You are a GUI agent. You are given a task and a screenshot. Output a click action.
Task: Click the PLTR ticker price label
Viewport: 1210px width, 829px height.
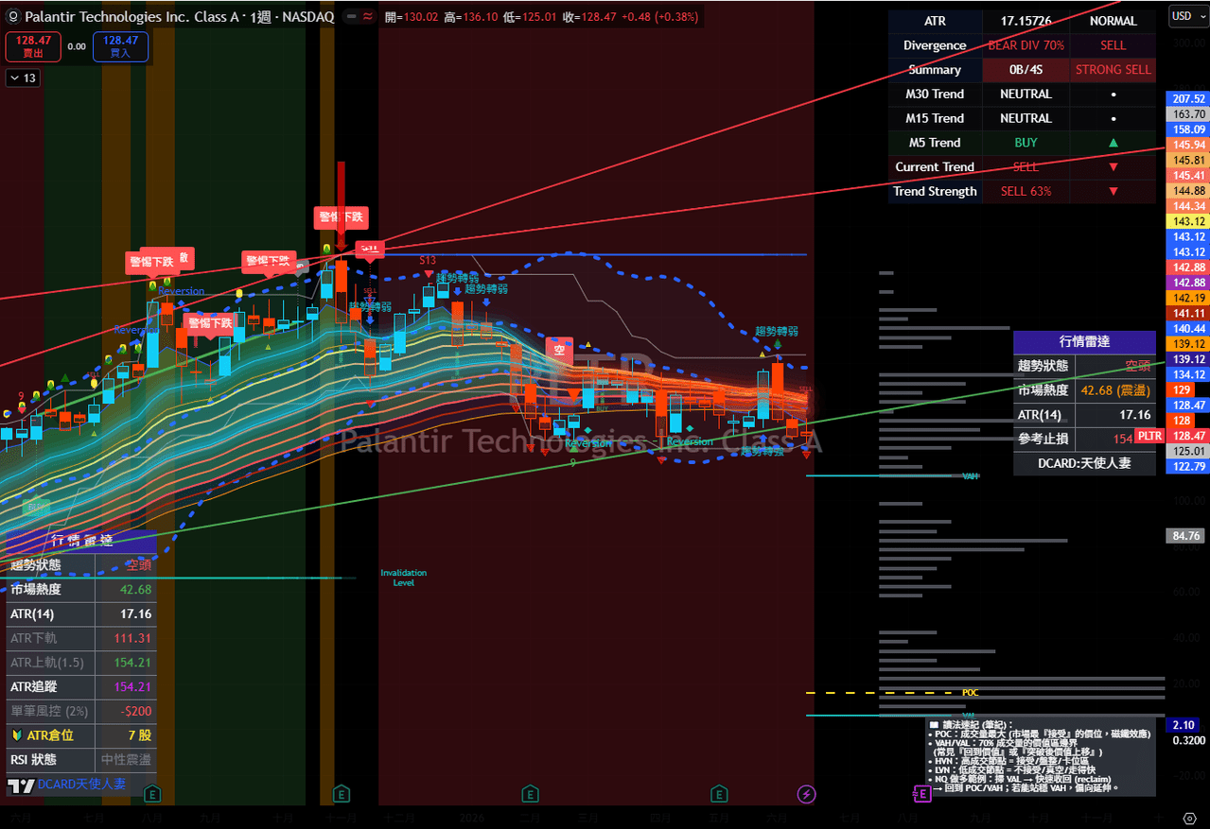1149,436
